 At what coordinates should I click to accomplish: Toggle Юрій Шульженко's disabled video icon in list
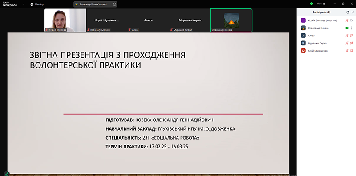[352, 51]
